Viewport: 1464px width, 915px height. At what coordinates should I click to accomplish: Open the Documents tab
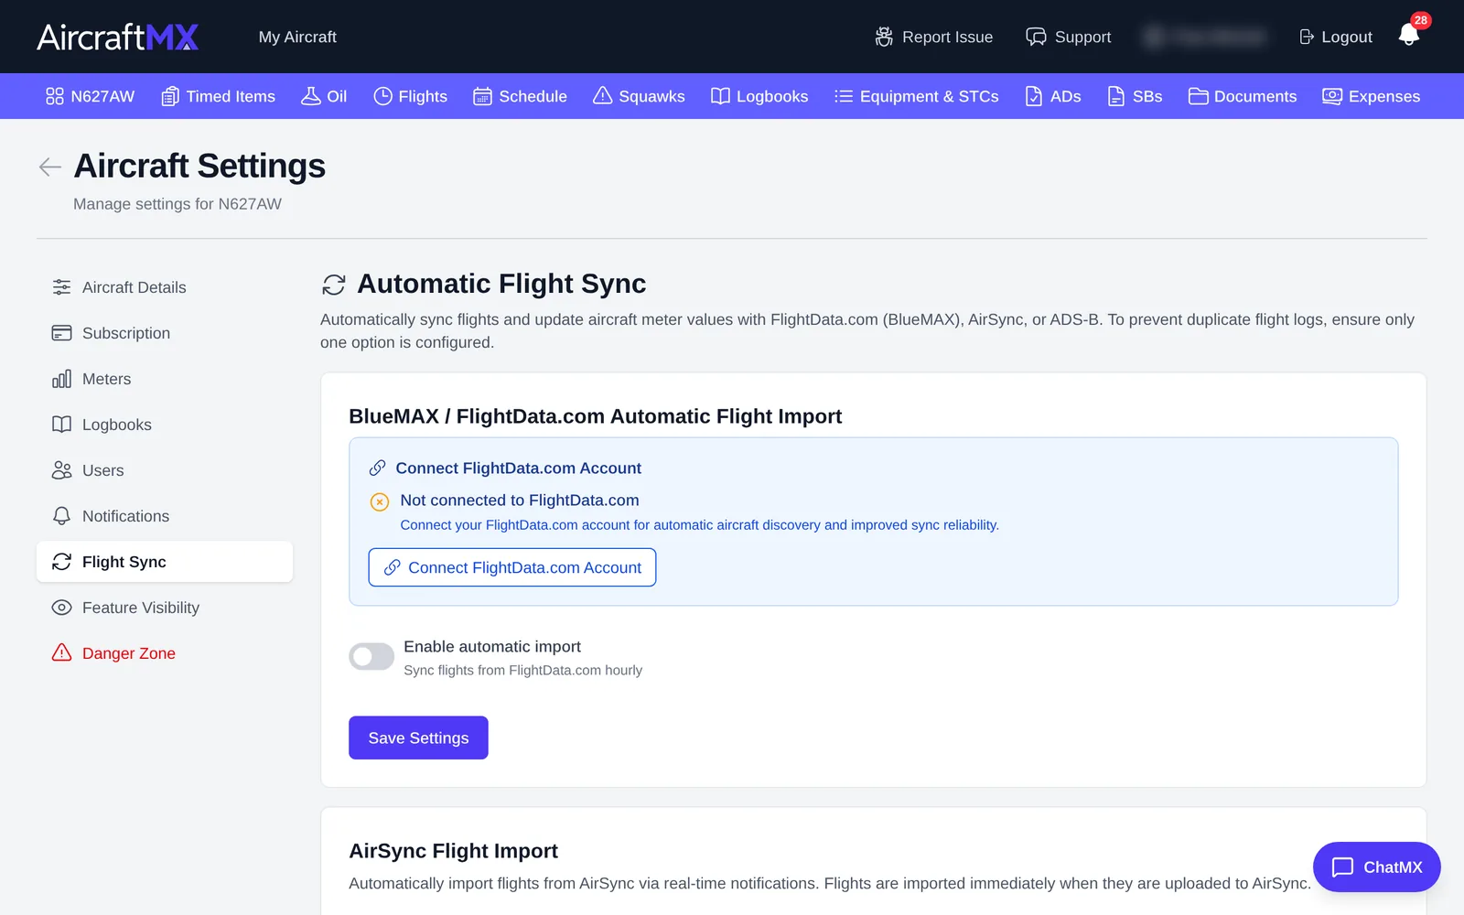click(1243, 96)
